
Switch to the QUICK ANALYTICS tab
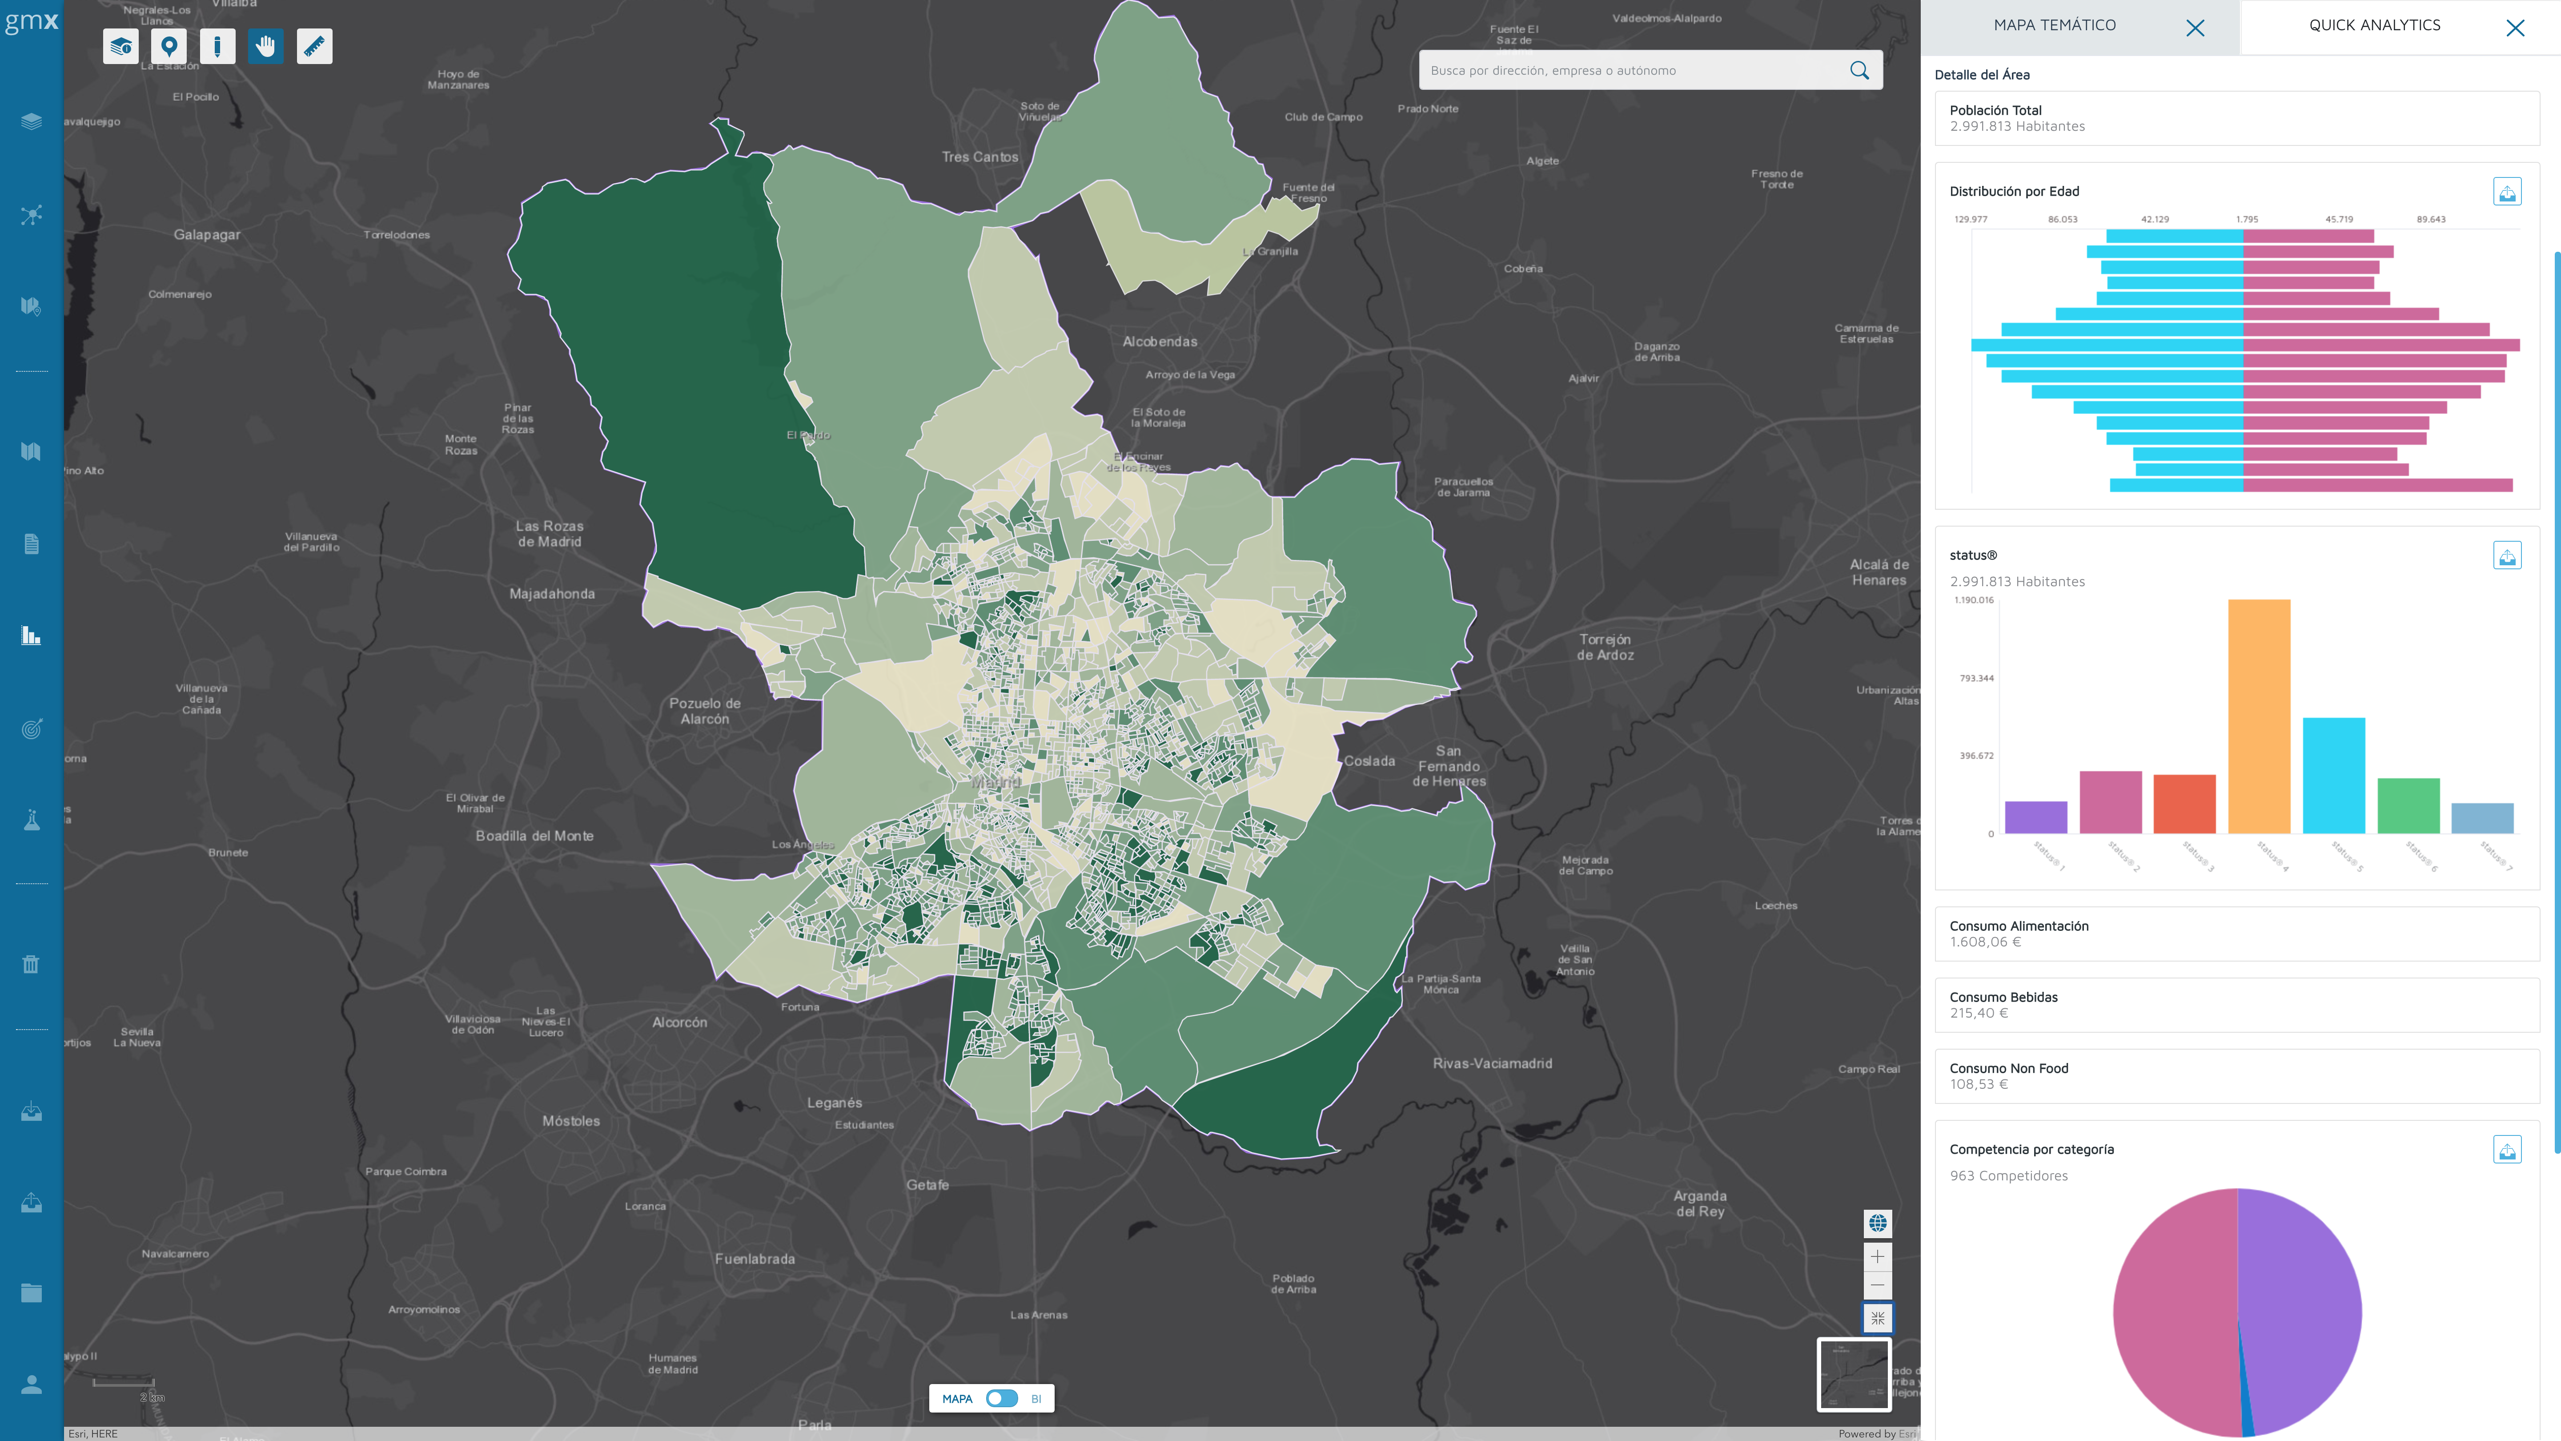(x=2374, y=26)
